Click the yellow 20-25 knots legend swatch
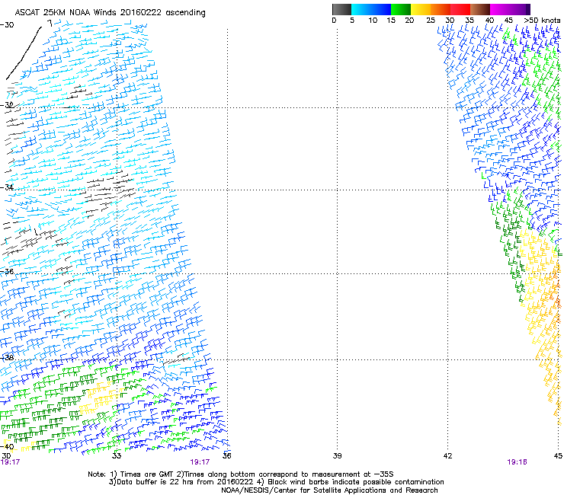The image size is (564, 495). point(421,9)
